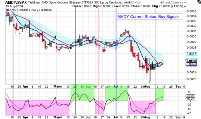201x119 pixels.
Task: Click the AMDY Current Status: Buy Signals box
Action: [149, 17]
